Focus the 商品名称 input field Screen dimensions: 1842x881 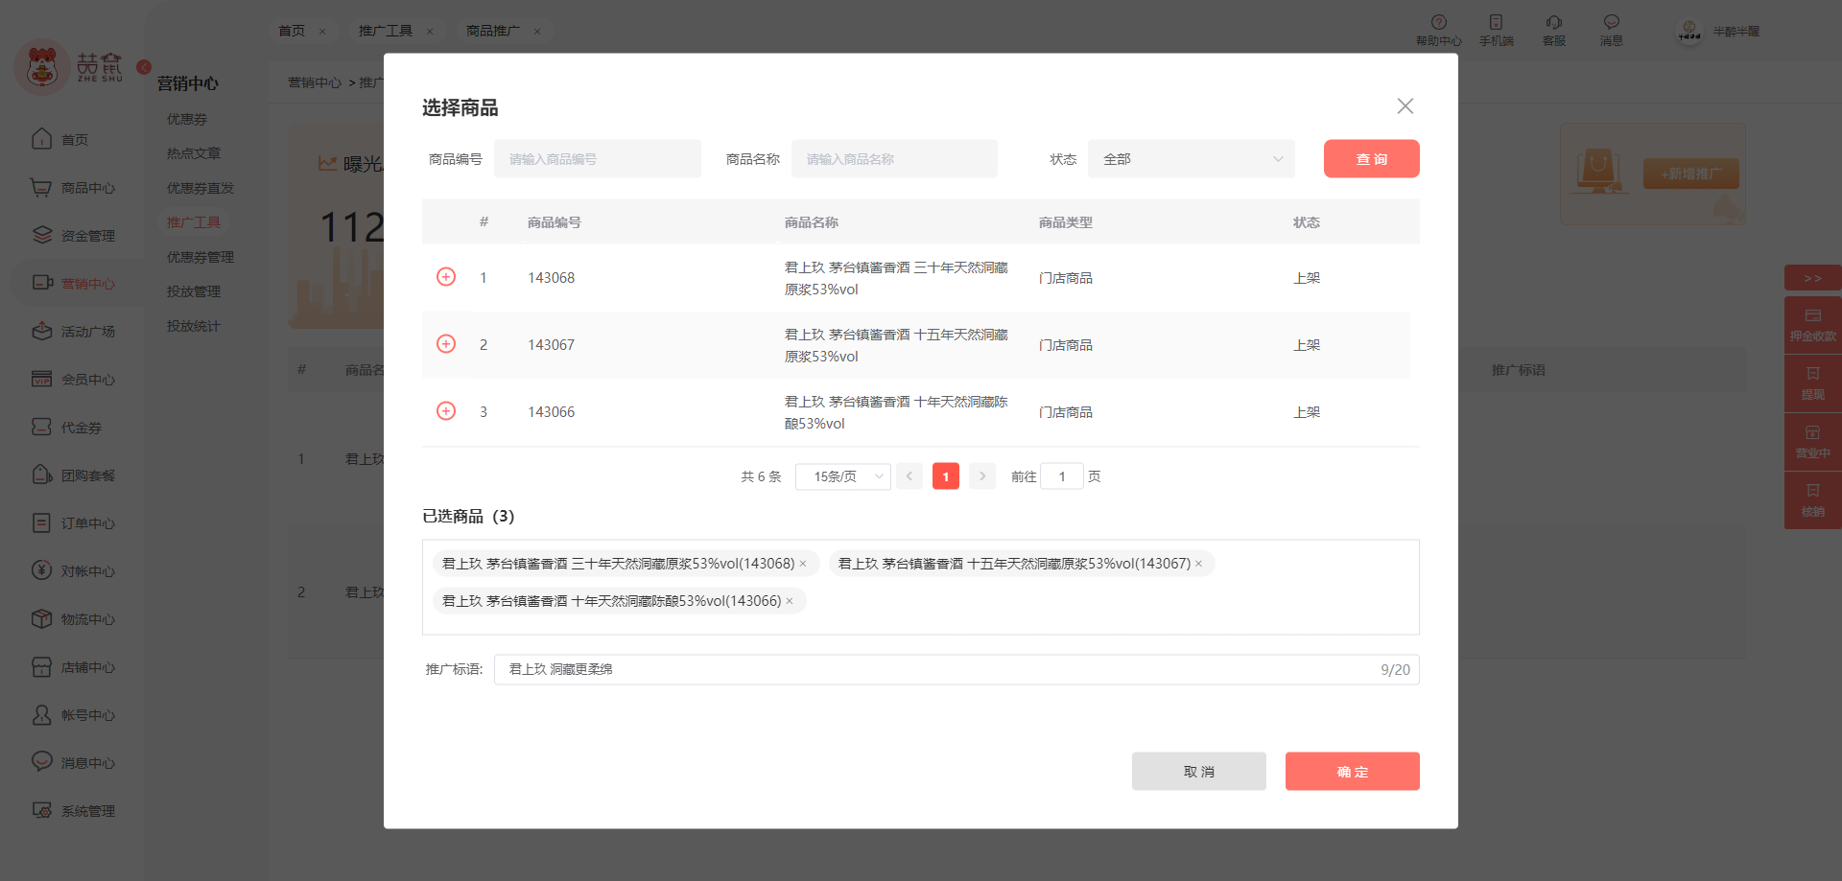[894, 159]
